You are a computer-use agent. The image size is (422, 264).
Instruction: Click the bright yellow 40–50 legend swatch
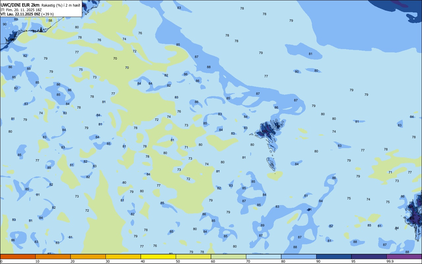click(x=158, y=256)
